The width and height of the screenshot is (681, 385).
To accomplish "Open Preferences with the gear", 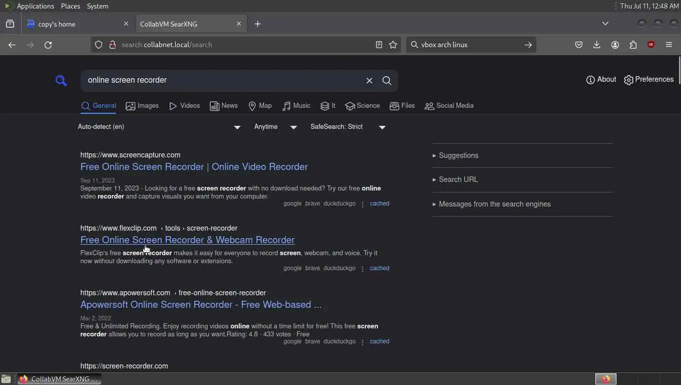I will coord(648,80).
